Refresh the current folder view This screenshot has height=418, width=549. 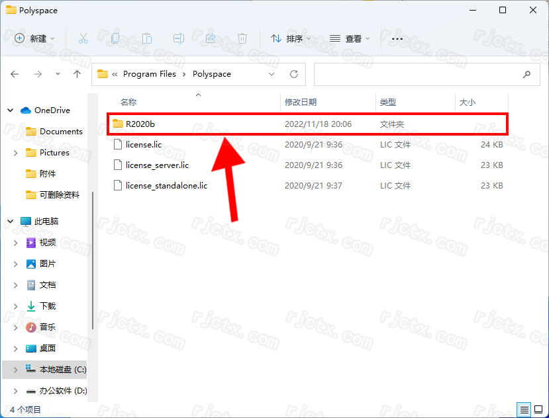pyautogui.click(x=294, y=74)
